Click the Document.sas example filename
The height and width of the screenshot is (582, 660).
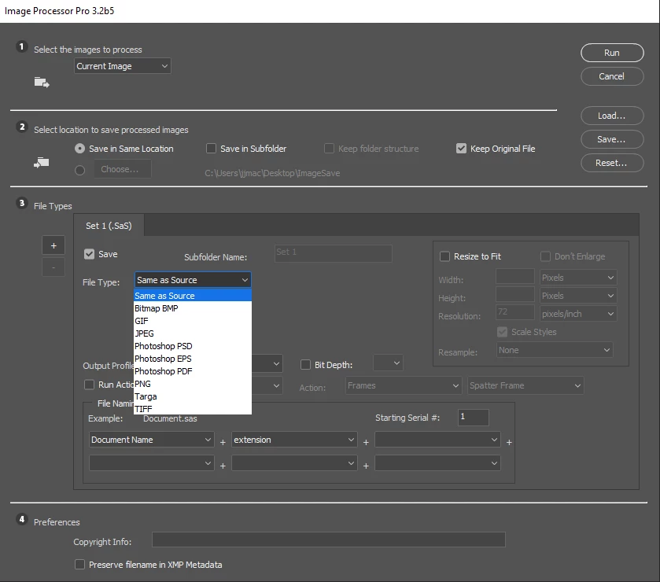click(170, 418)
